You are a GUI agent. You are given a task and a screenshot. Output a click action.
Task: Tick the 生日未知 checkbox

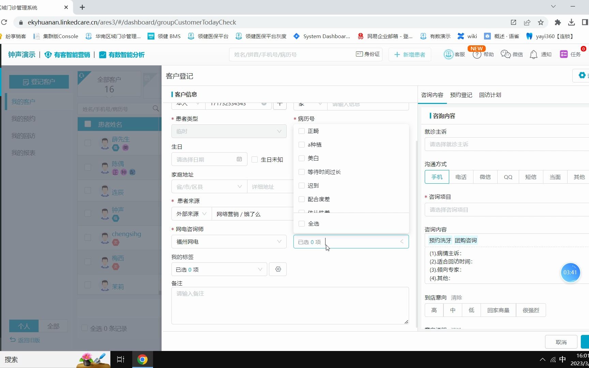255,159
